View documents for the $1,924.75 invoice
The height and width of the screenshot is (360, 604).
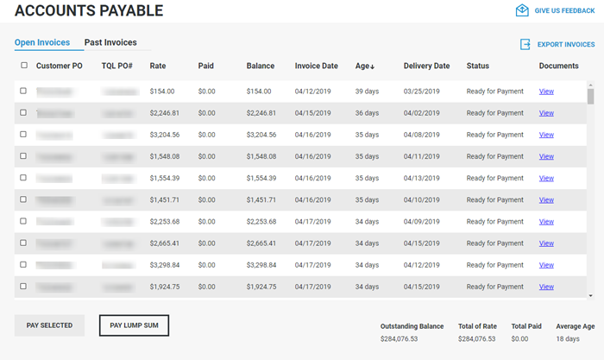(546, 287)
